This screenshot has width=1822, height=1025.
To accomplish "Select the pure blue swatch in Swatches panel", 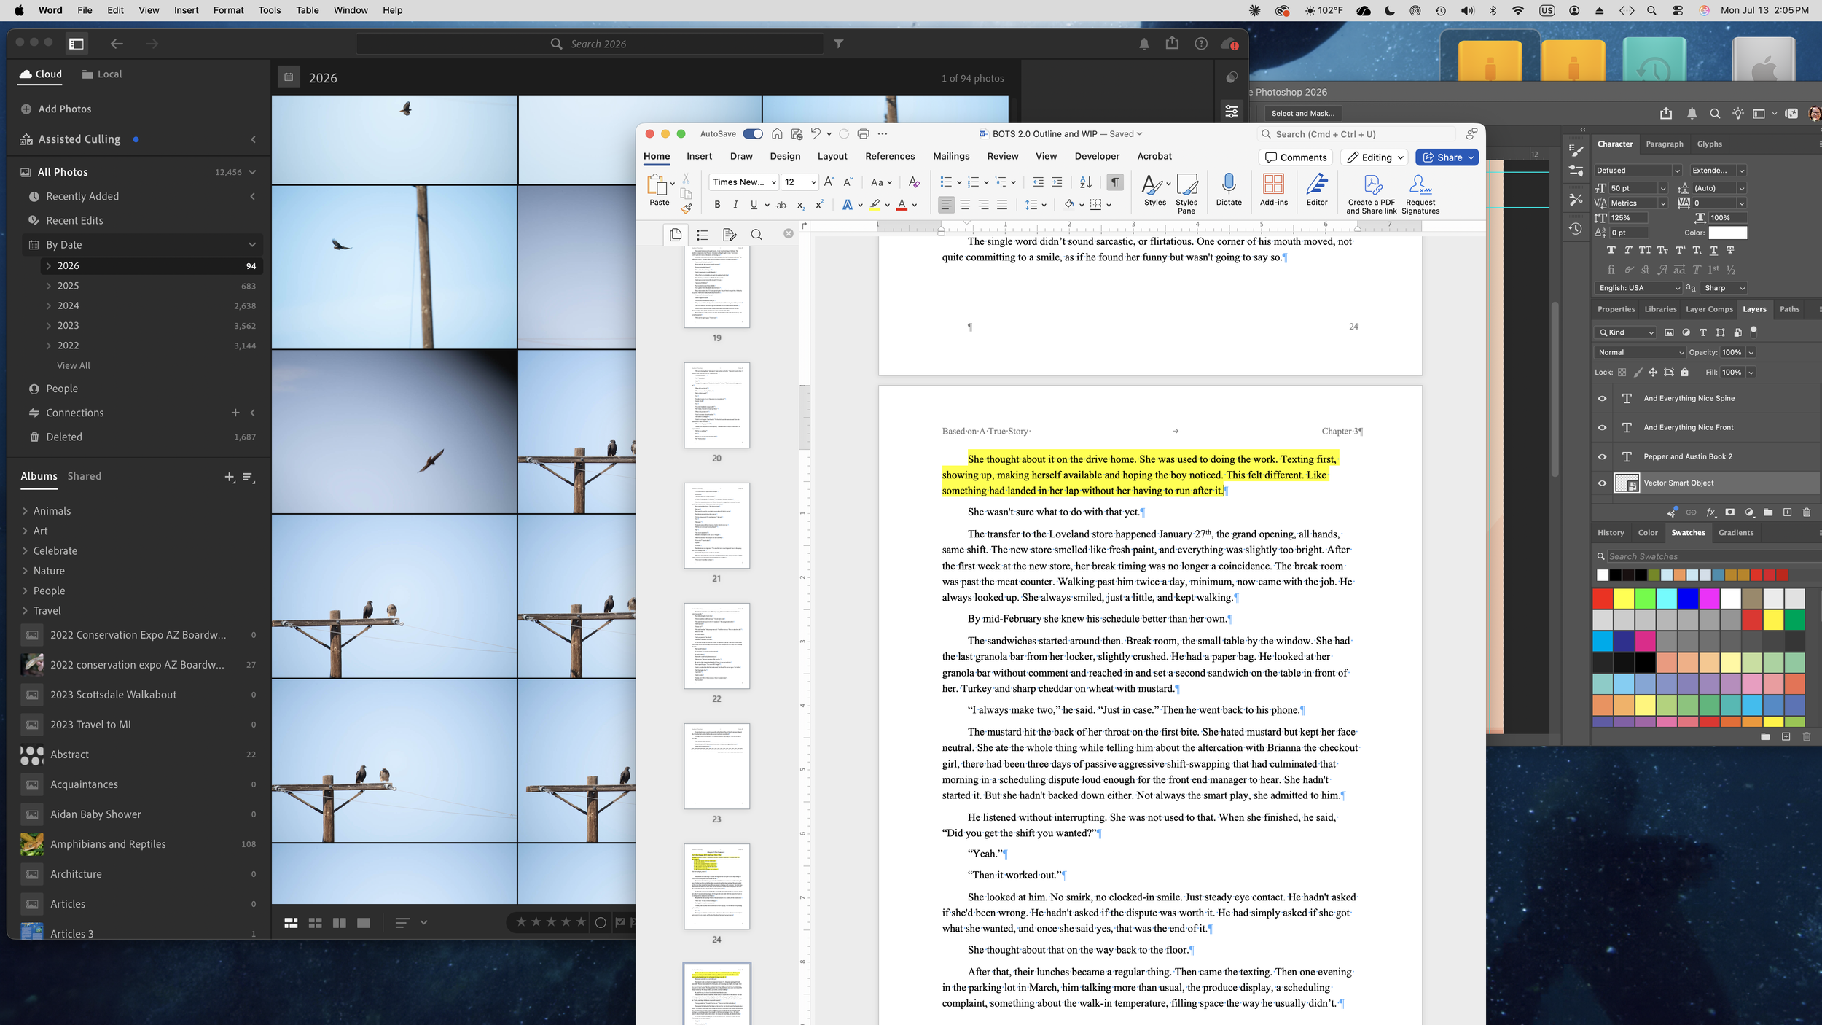I will pyautogui.click(x=1688, y=599).
